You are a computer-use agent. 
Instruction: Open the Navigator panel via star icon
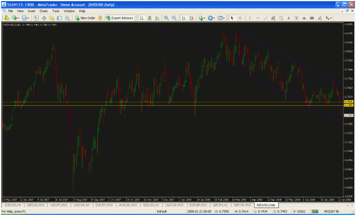51,18
